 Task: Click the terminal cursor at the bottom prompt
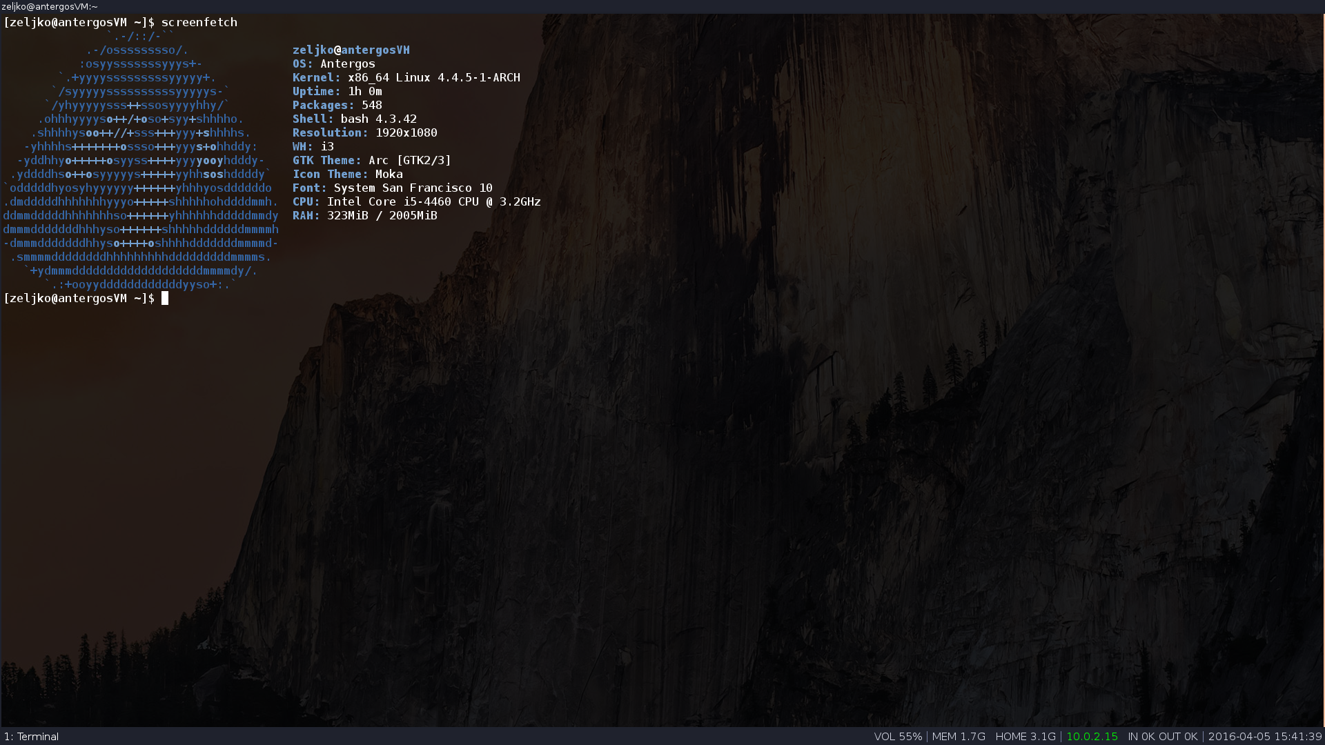click(165, 298)
